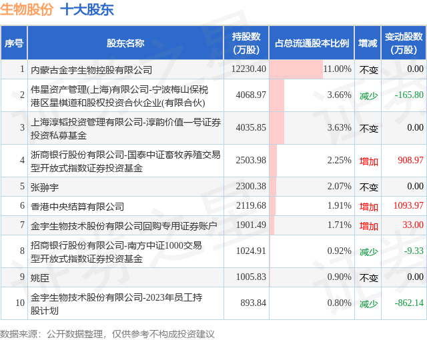Viewport: 427px width, 340px height.
Task: Click shareholder 张翀宇
Action: click(45, 187)
